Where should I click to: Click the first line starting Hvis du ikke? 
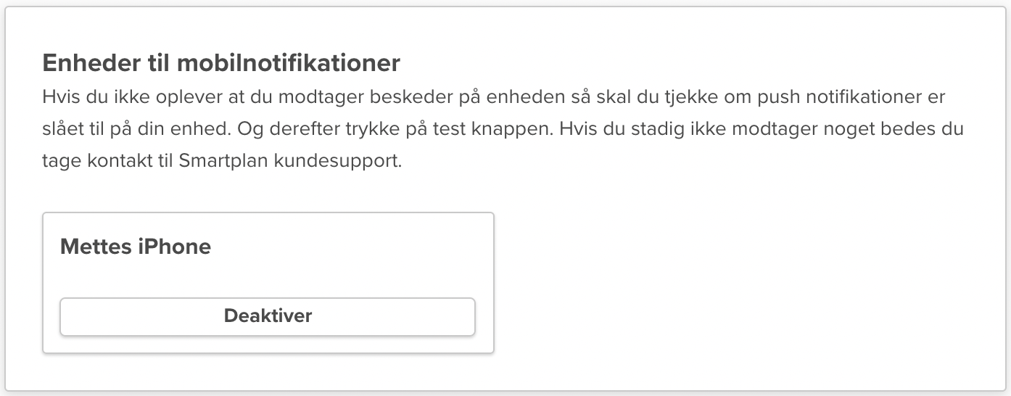click(x=494, y=97)
